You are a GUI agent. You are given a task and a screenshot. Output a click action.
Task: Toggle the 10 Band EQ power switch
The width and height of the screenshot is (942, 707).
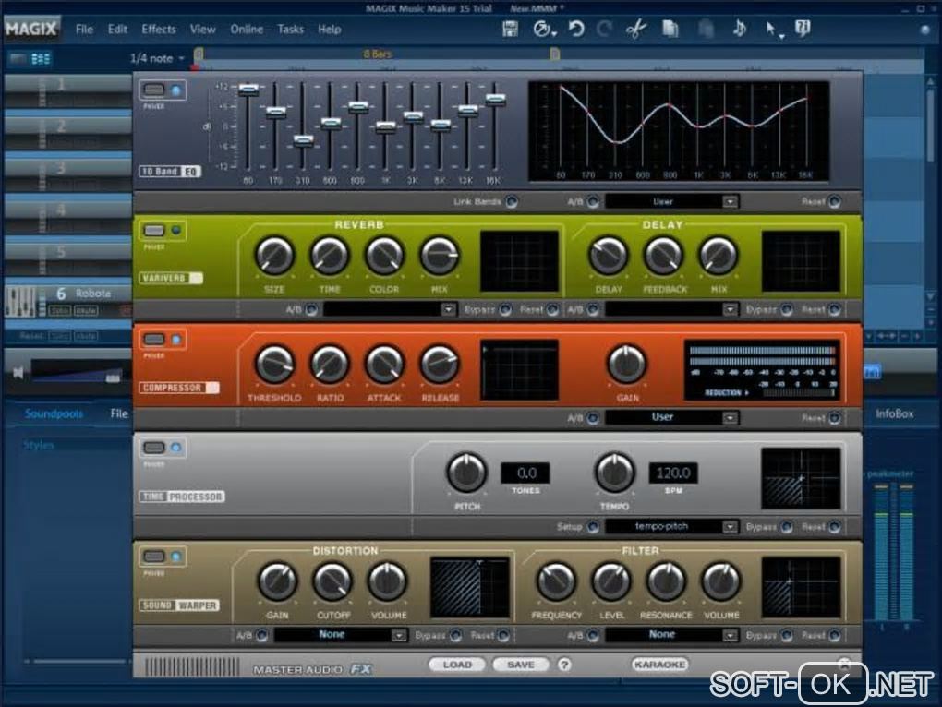[x=154, y=90]
